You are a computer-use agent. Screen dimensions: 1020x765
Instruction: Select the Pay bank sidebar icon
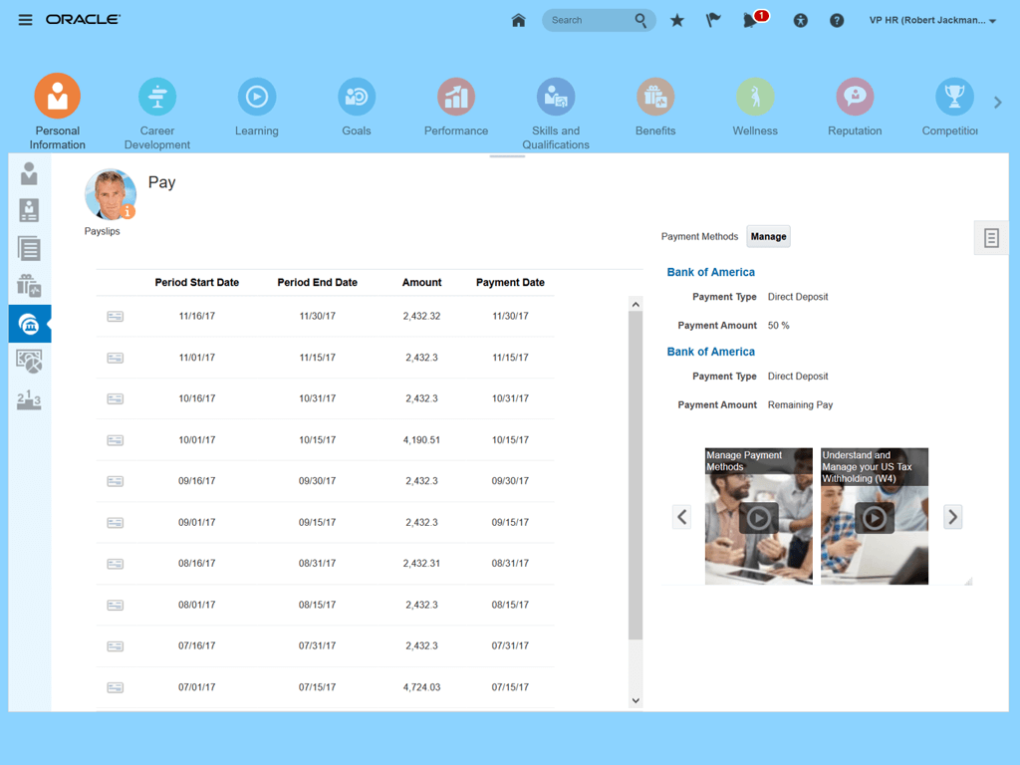tap(29, 324)
